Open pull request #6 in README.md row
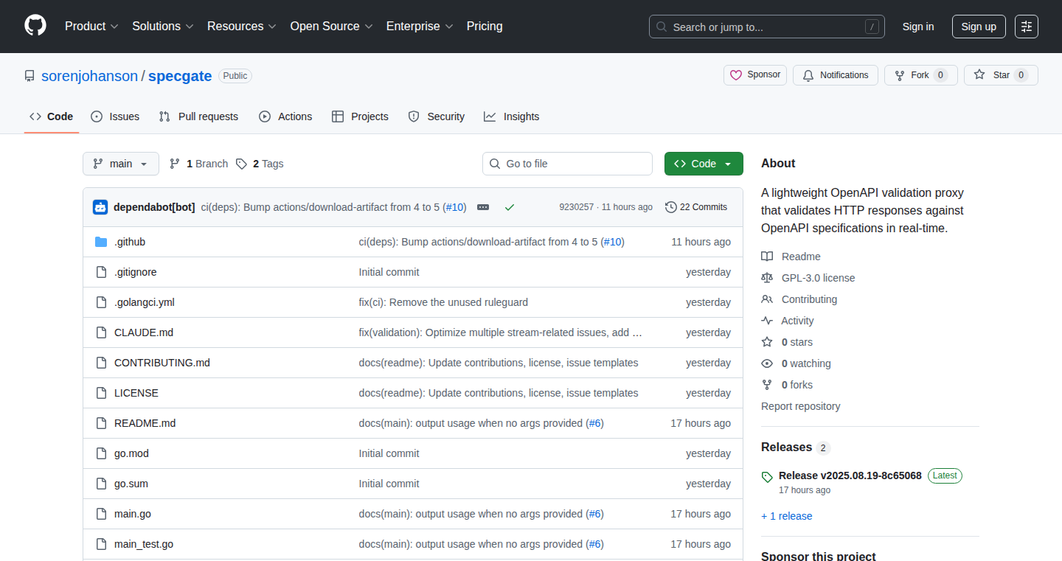Screen dimensions: 1062x561 coord(594,423)
